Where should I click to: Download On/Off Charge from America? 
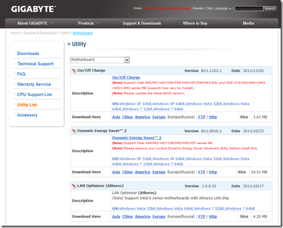[142, 117]
